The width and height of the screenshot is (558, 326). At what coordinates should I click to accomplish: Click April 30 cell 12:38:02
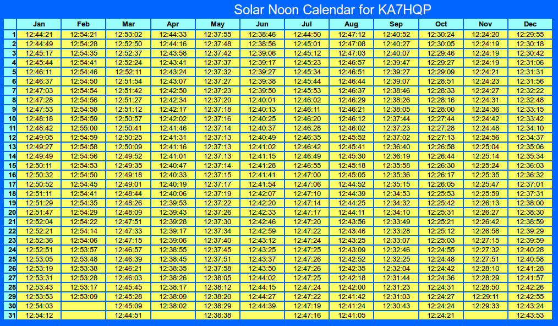pyautogui.click(x=173, y=306)
